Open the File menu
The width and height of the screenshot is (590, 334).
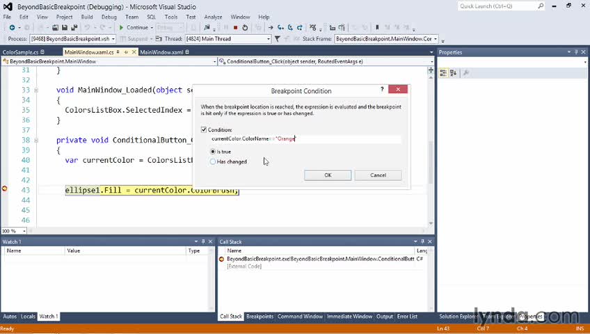click(x=7, y=17)
